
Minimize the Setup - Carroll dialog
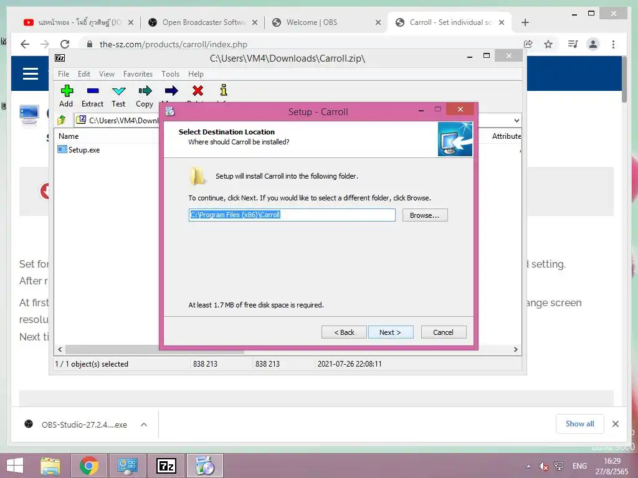[421, 110]
